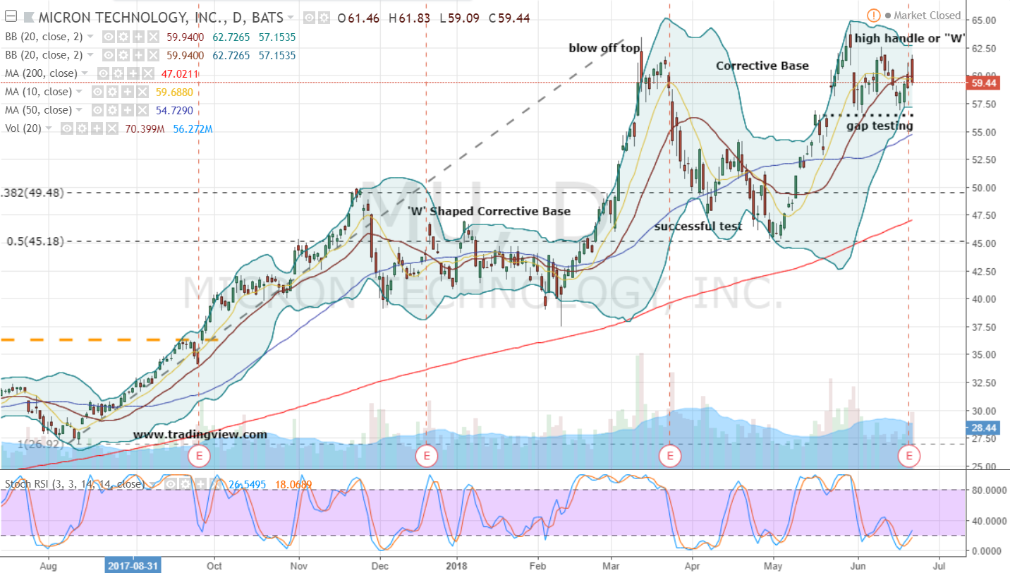Click the Stoch RSI (3, 3, 14, 14, close) label
The height and width of the screenshot is (573, 1010).
tap(75, 484)
